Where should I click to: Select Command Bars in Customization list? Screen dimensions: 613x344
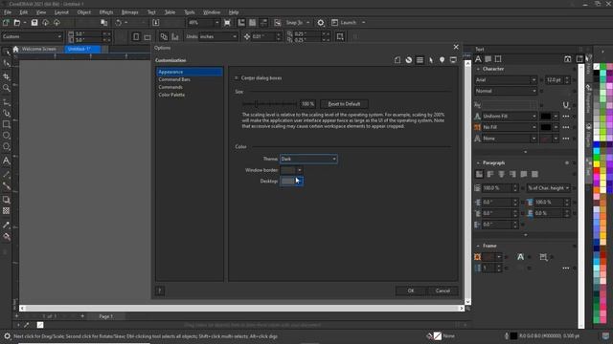(x=174, y=79)
